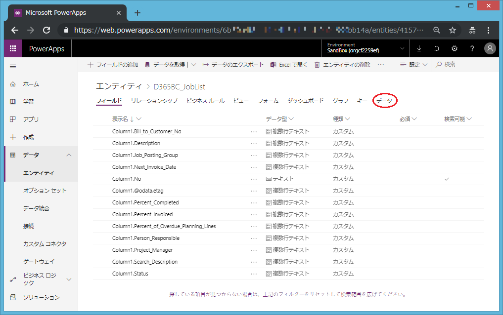
Task: Reload the browser page
Action: 46,30
